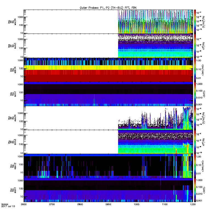Click the '10' y-axis tick of thc scm3
The height and width of the screenshot is (220, 206).
tap(22, 153)
